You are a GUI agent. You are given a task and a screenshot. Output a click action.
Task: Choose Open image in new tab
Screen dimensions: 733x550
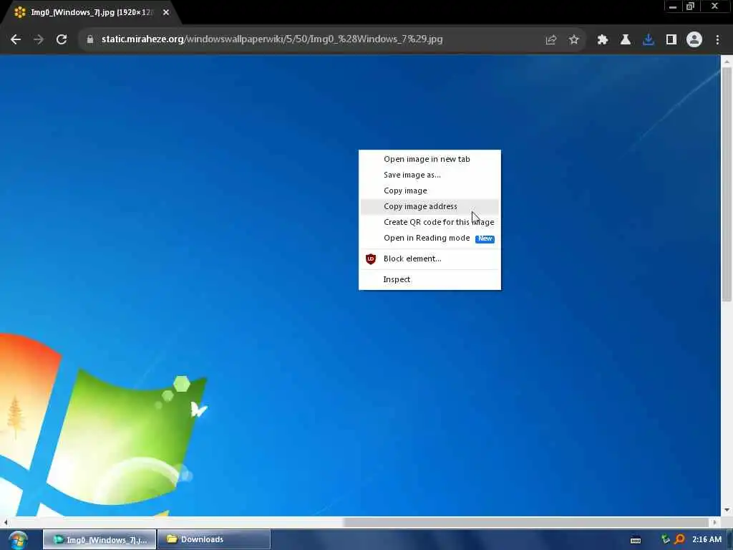pyautogui.click(x=429, y=159)
